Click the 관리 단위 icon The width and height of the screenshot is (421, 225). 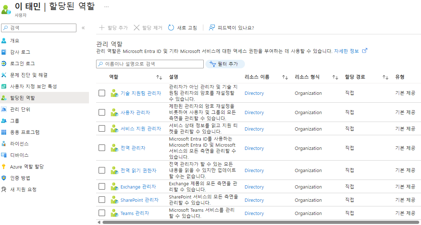pyautogui.click(x=4, y=109)
